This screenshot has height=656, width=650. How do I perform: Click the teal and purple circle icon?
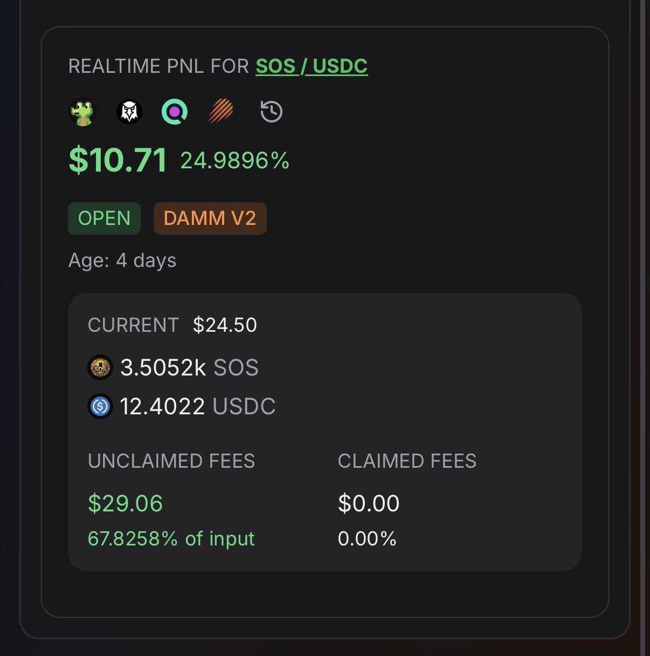175,112
